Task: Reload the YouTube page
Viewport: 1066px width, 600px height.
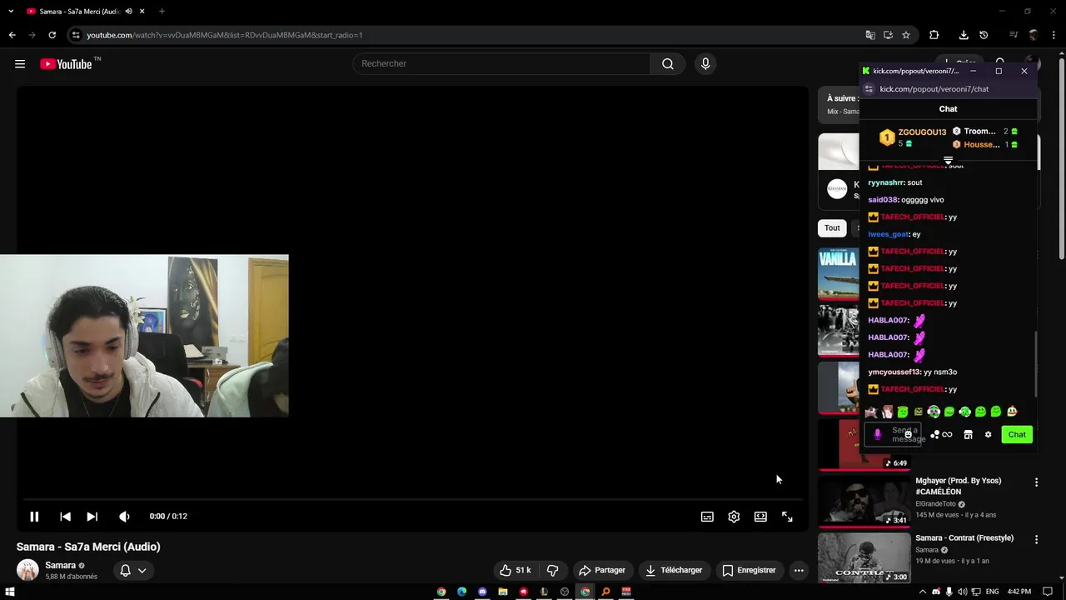Action: tap(52, 35)
